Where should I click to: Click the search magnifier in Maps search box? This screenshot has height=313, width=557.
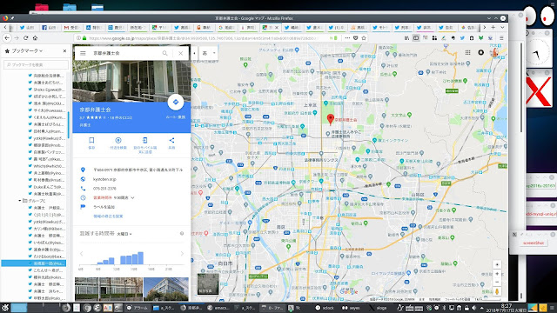(164, 53)
